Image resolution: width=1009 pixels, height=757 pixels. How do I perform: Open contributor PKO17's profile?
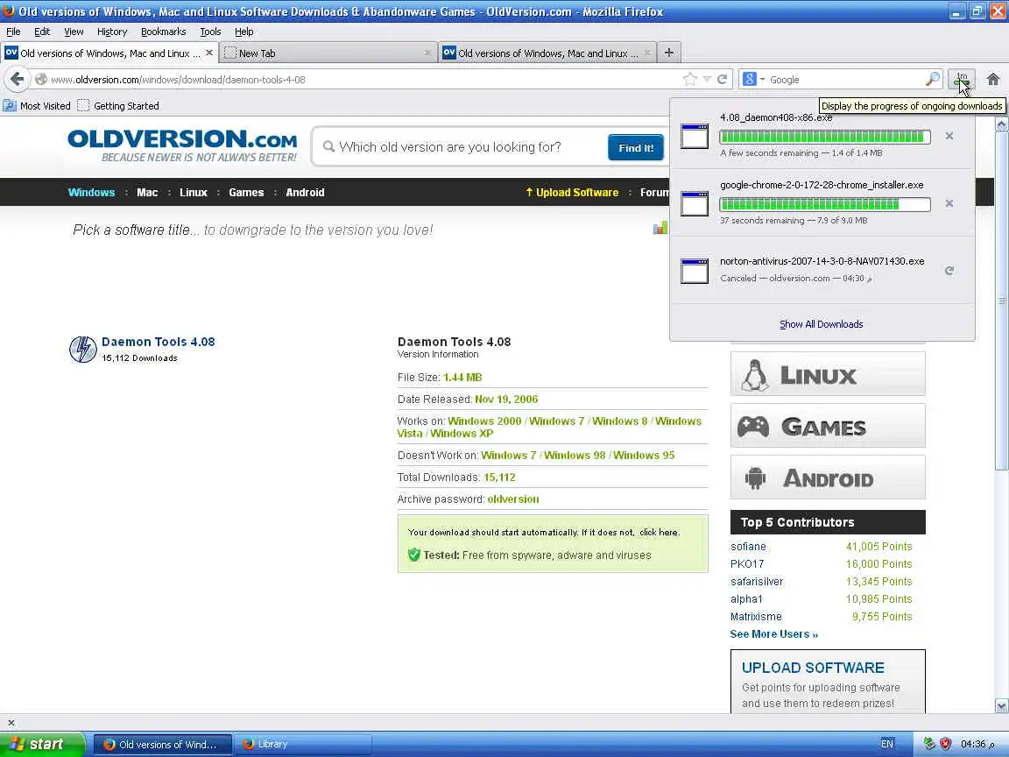746,564
